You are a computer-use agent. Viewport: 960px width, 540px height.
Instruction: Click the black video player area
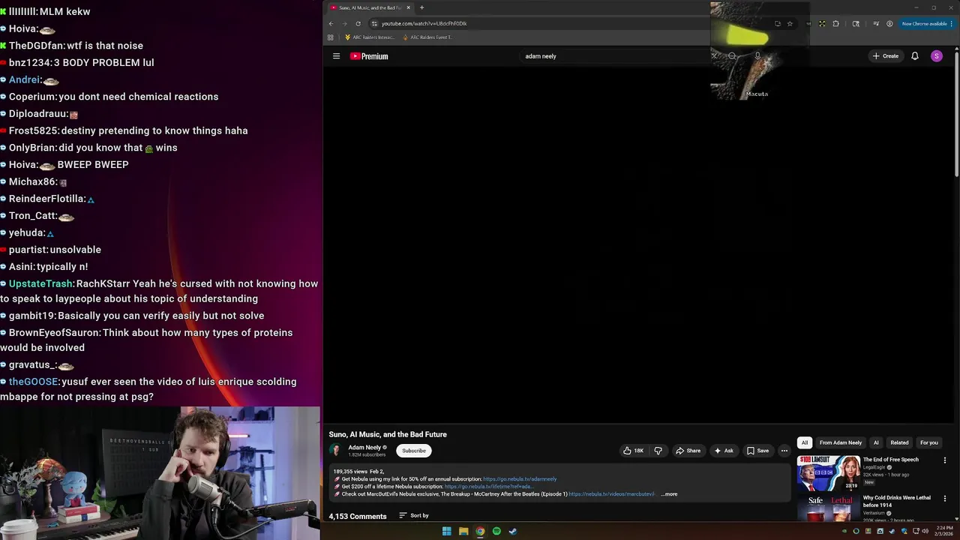click(x=637, y=244)
